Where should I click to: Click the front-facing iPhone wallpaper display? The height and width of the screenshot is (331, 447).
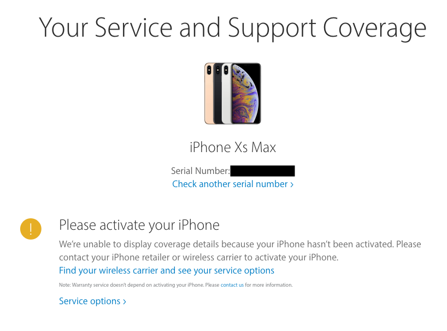click(x=246, y=94)
